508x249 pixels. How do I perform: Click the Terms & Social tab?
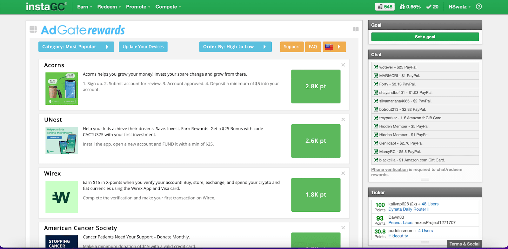465,244
